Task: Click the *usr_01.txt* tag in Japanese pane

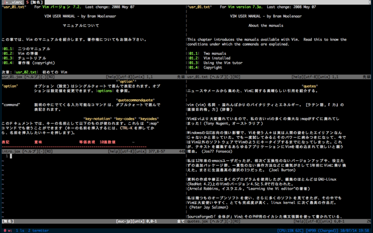Action: tap(14, 7)
